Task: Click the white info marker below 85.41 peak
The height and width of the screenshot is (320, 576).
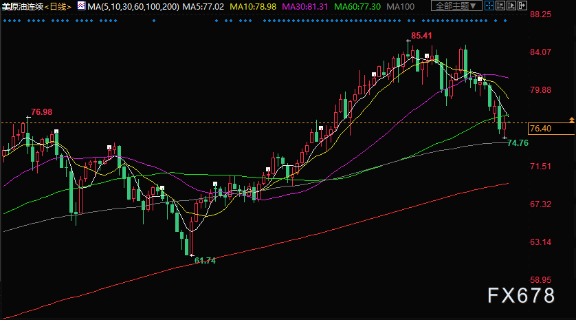Action: (x=427, y=56)
